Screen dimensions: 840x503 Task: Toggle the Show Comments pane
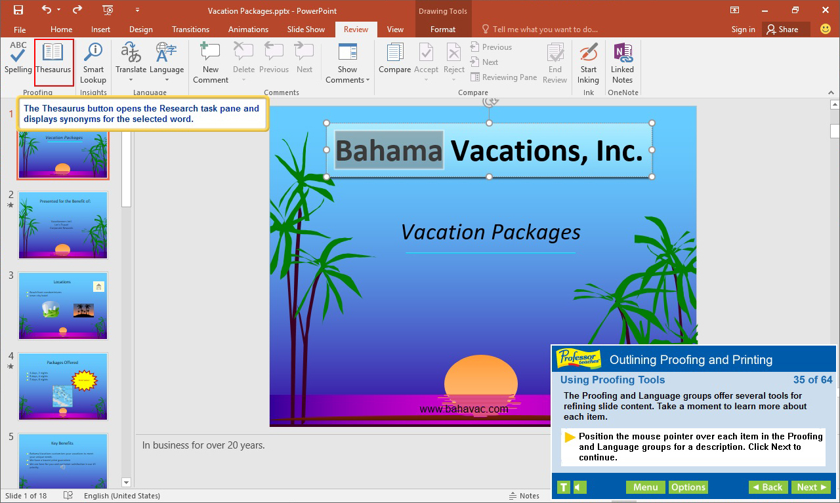346,59
